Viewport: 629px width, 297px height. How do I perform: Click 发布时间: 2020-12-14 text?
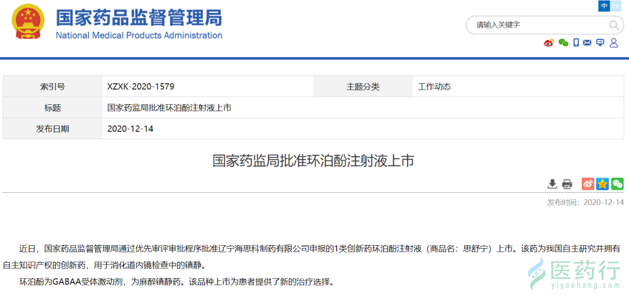(x=585, y=202)
